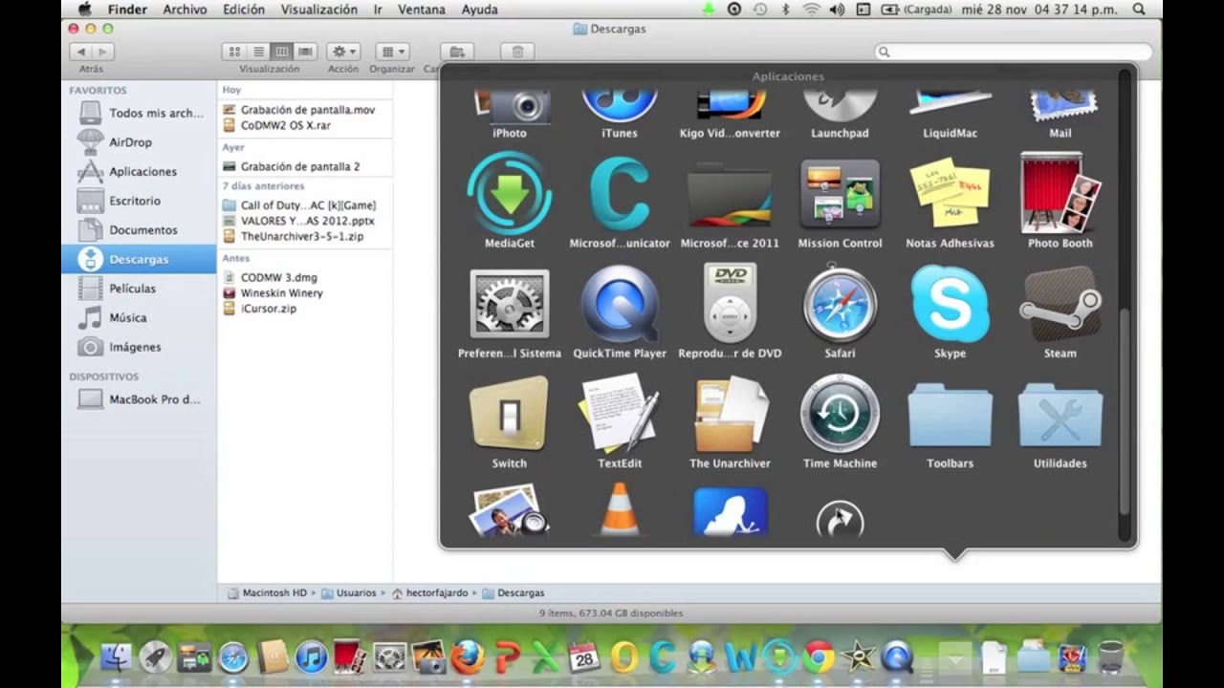The image size is (1224, 688).
Task: Open the Archivo menu
Action: (185, 10)
